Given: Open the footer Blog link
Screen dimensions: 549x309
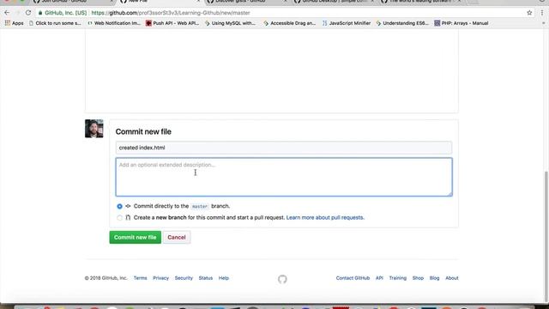Looking at the screenshot, I should tap(435, 278).
